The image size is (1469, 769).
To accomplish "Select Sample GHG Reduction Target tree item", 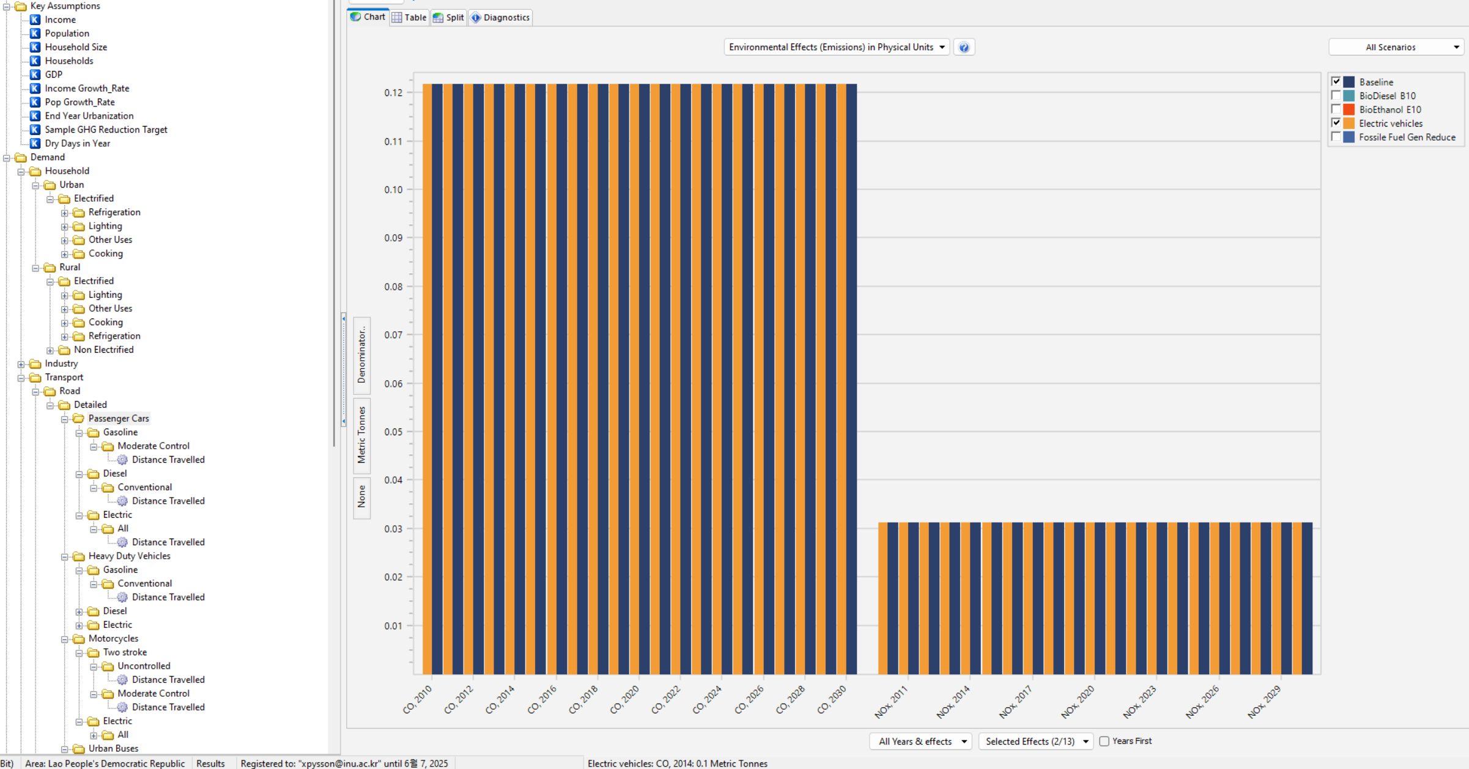I will pos(106,130).
